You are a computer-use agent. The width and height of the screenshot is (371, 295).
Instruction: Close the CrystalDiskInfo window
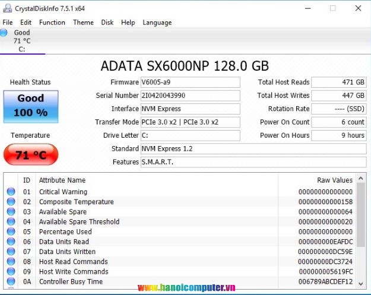tap(358, 8)
